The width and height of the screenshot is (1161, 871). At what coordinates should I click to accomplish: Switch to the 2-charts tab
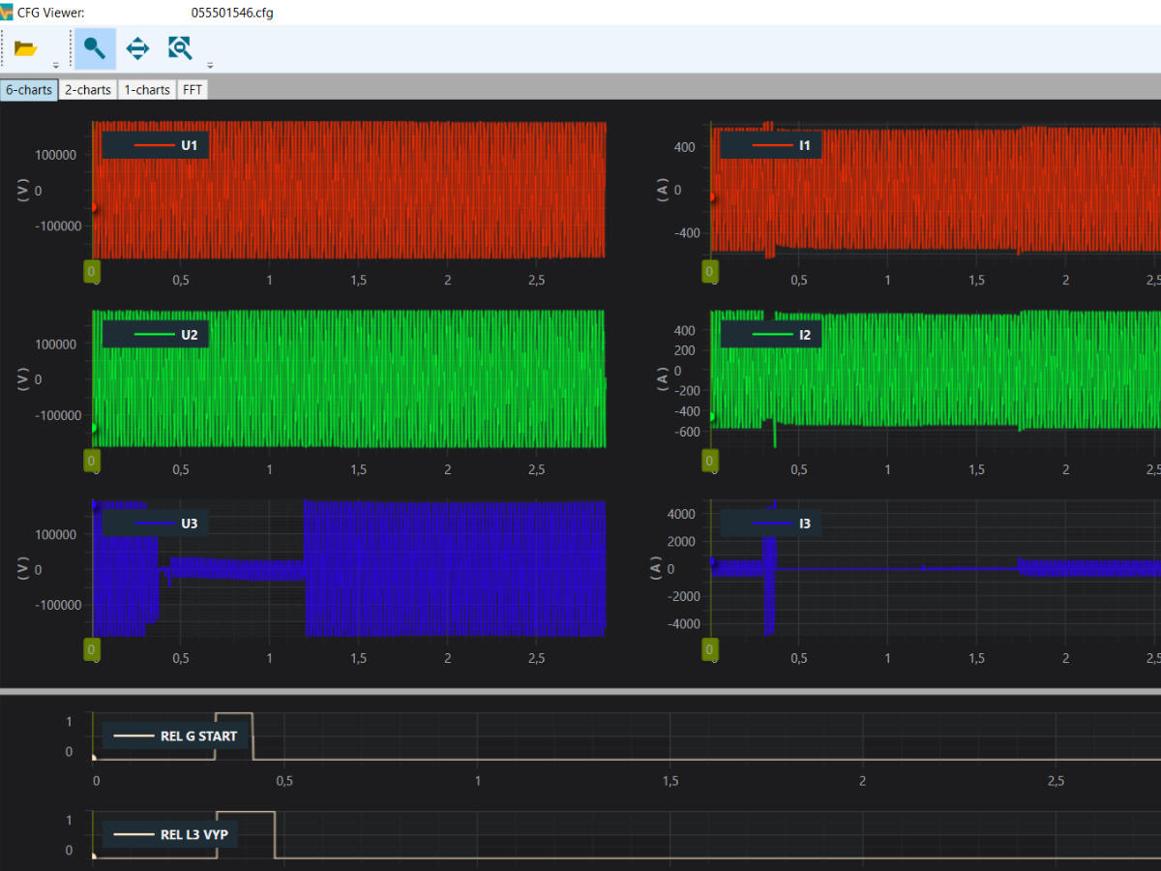87,89
